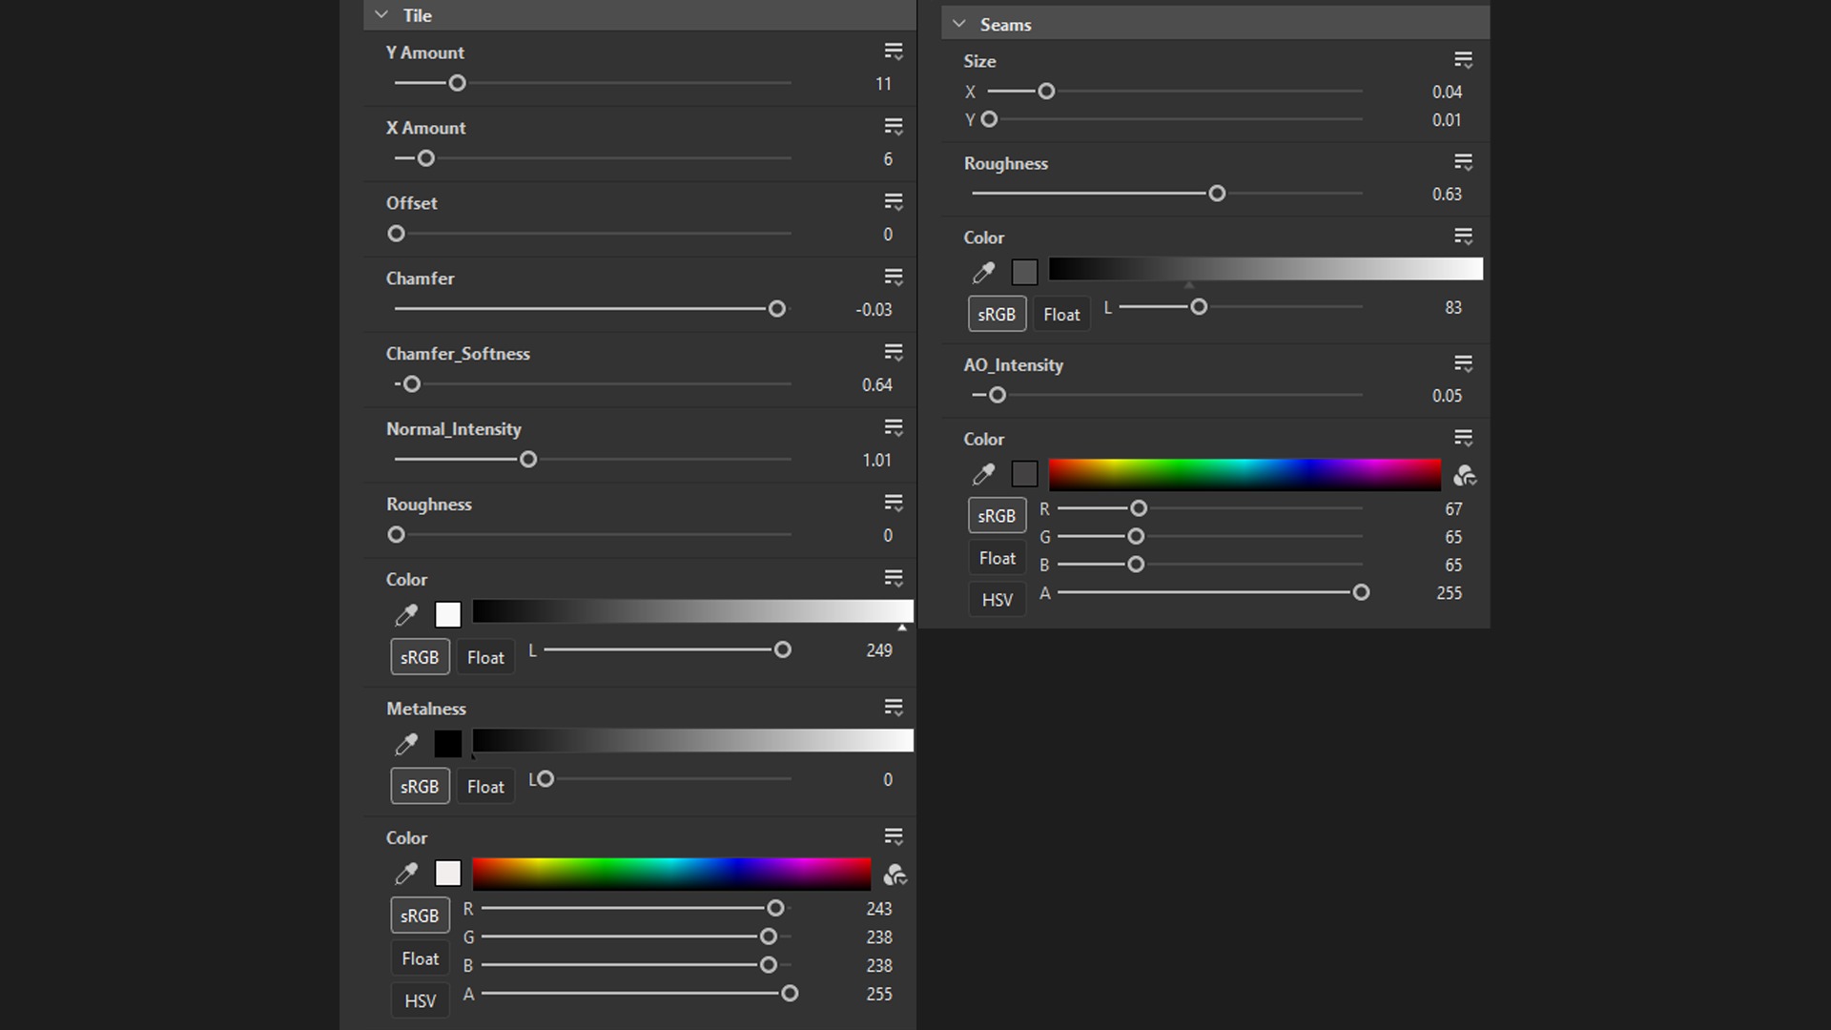
Task: Click white color swatch of Tile Color
Action: (447, 615)
